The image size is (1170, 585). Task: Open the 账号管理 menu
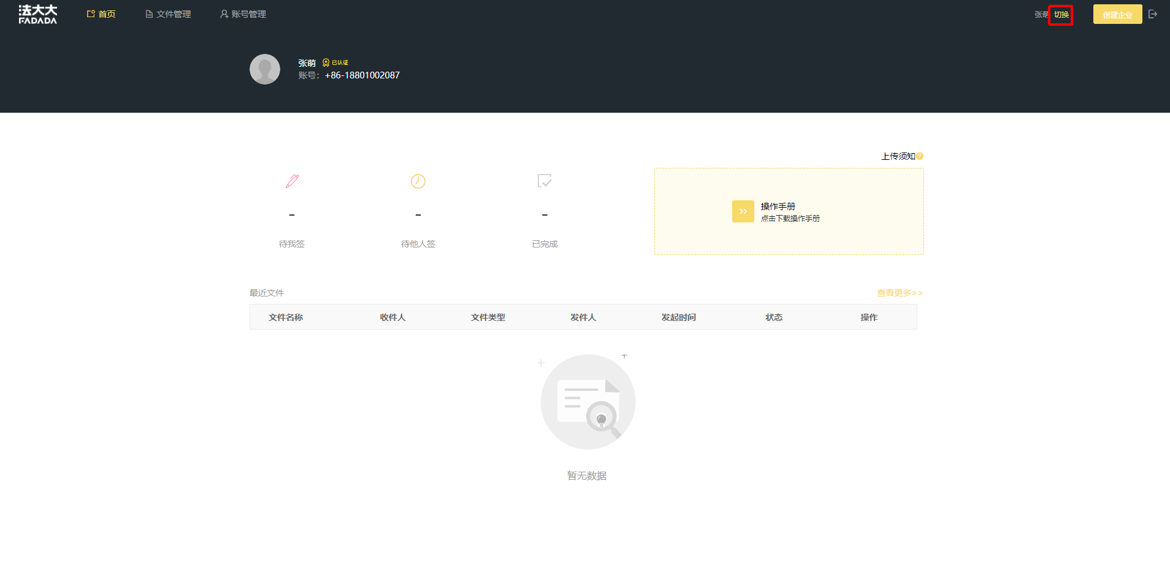click(x=243, y=14)
